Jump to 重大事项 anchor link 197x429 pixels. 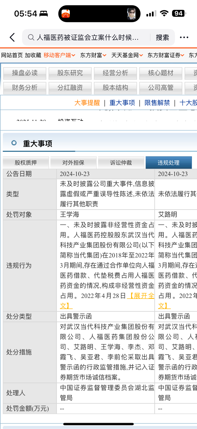pyautogui.click(x=122, y=103)
